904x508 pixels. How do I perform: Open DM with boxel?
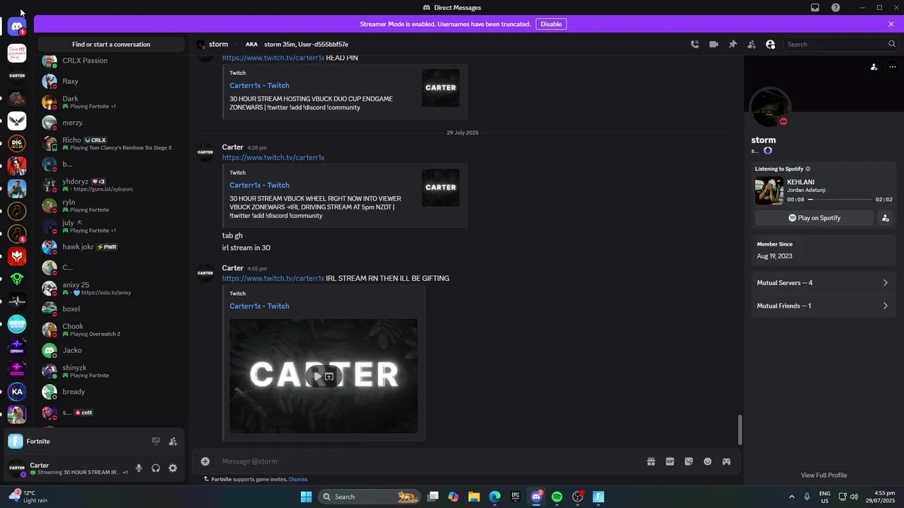111,309
